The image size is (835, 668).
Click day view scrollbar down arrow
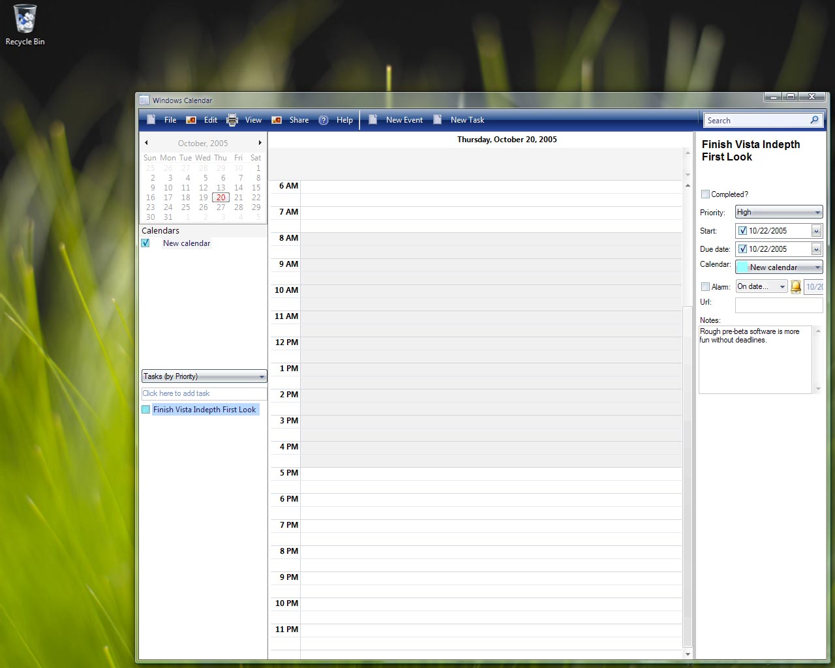(688, 654)
